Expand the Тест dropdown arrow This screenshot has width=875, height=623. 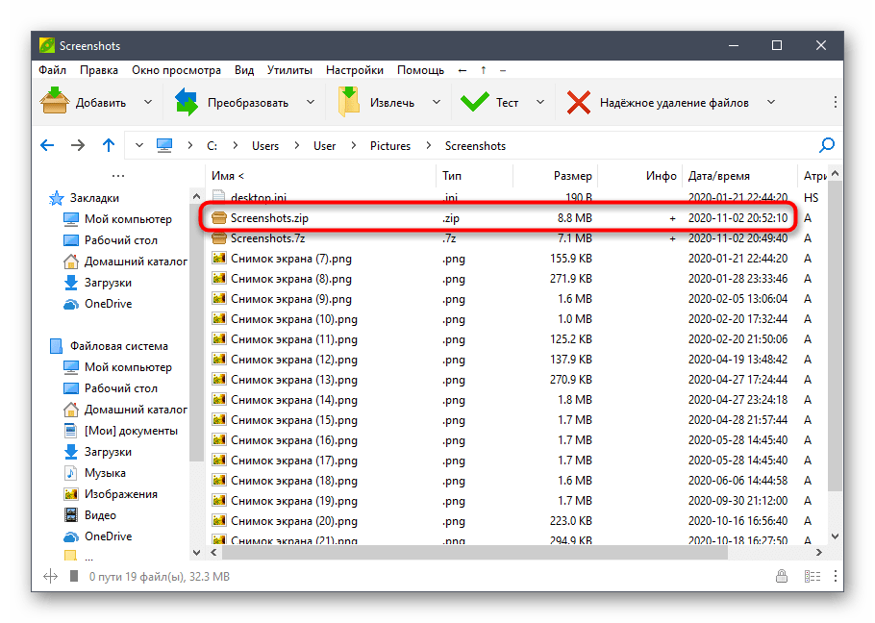coord(540,102)
